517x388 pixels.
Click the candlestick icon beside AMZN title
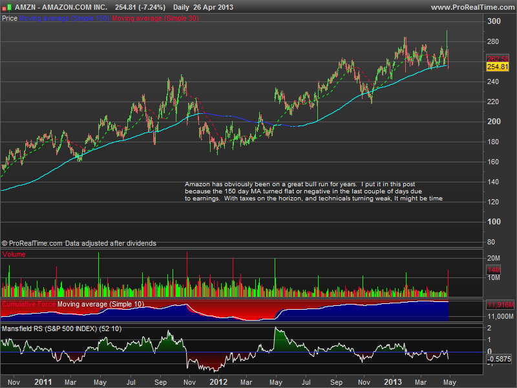pyautogui.click(x=6, y=7)
